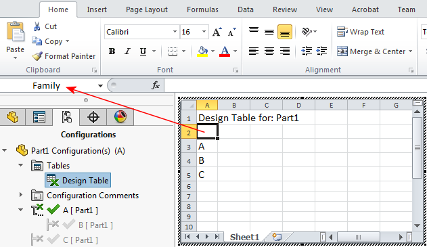This screenshot has height=247, width=427.
Task: Click the Increase Font Size icon
Action: coord(217,32)
